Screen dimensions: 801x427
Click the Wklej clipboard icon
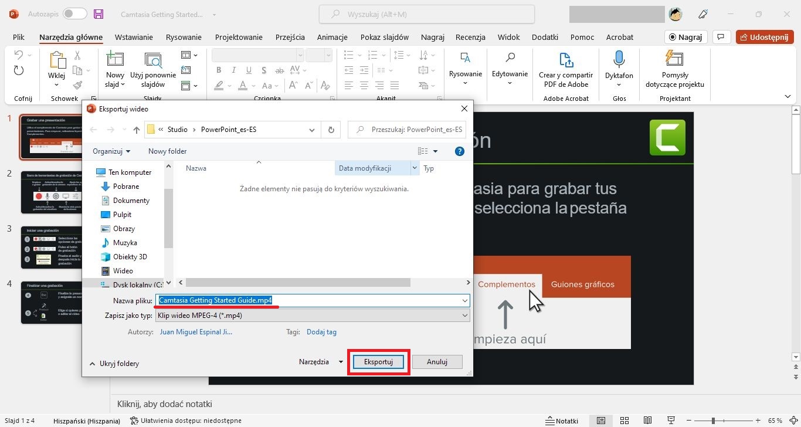[57, 60]
